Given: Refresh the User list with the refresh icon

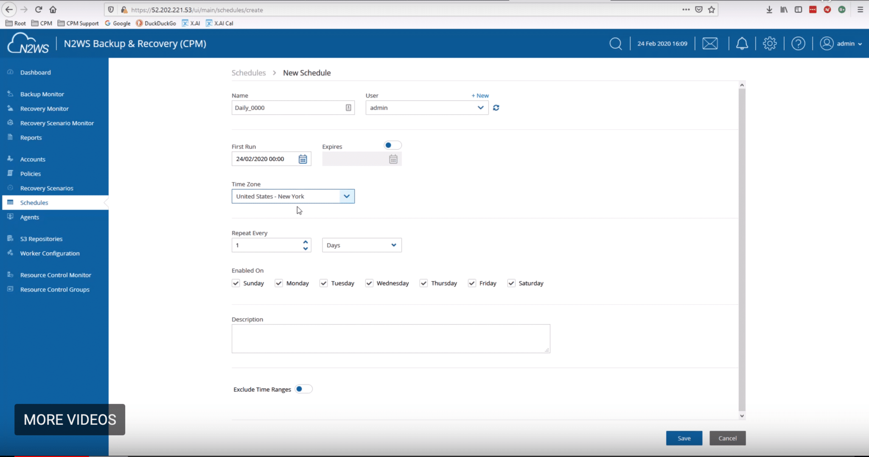Looking at the screenshot, I should [496, 108].
